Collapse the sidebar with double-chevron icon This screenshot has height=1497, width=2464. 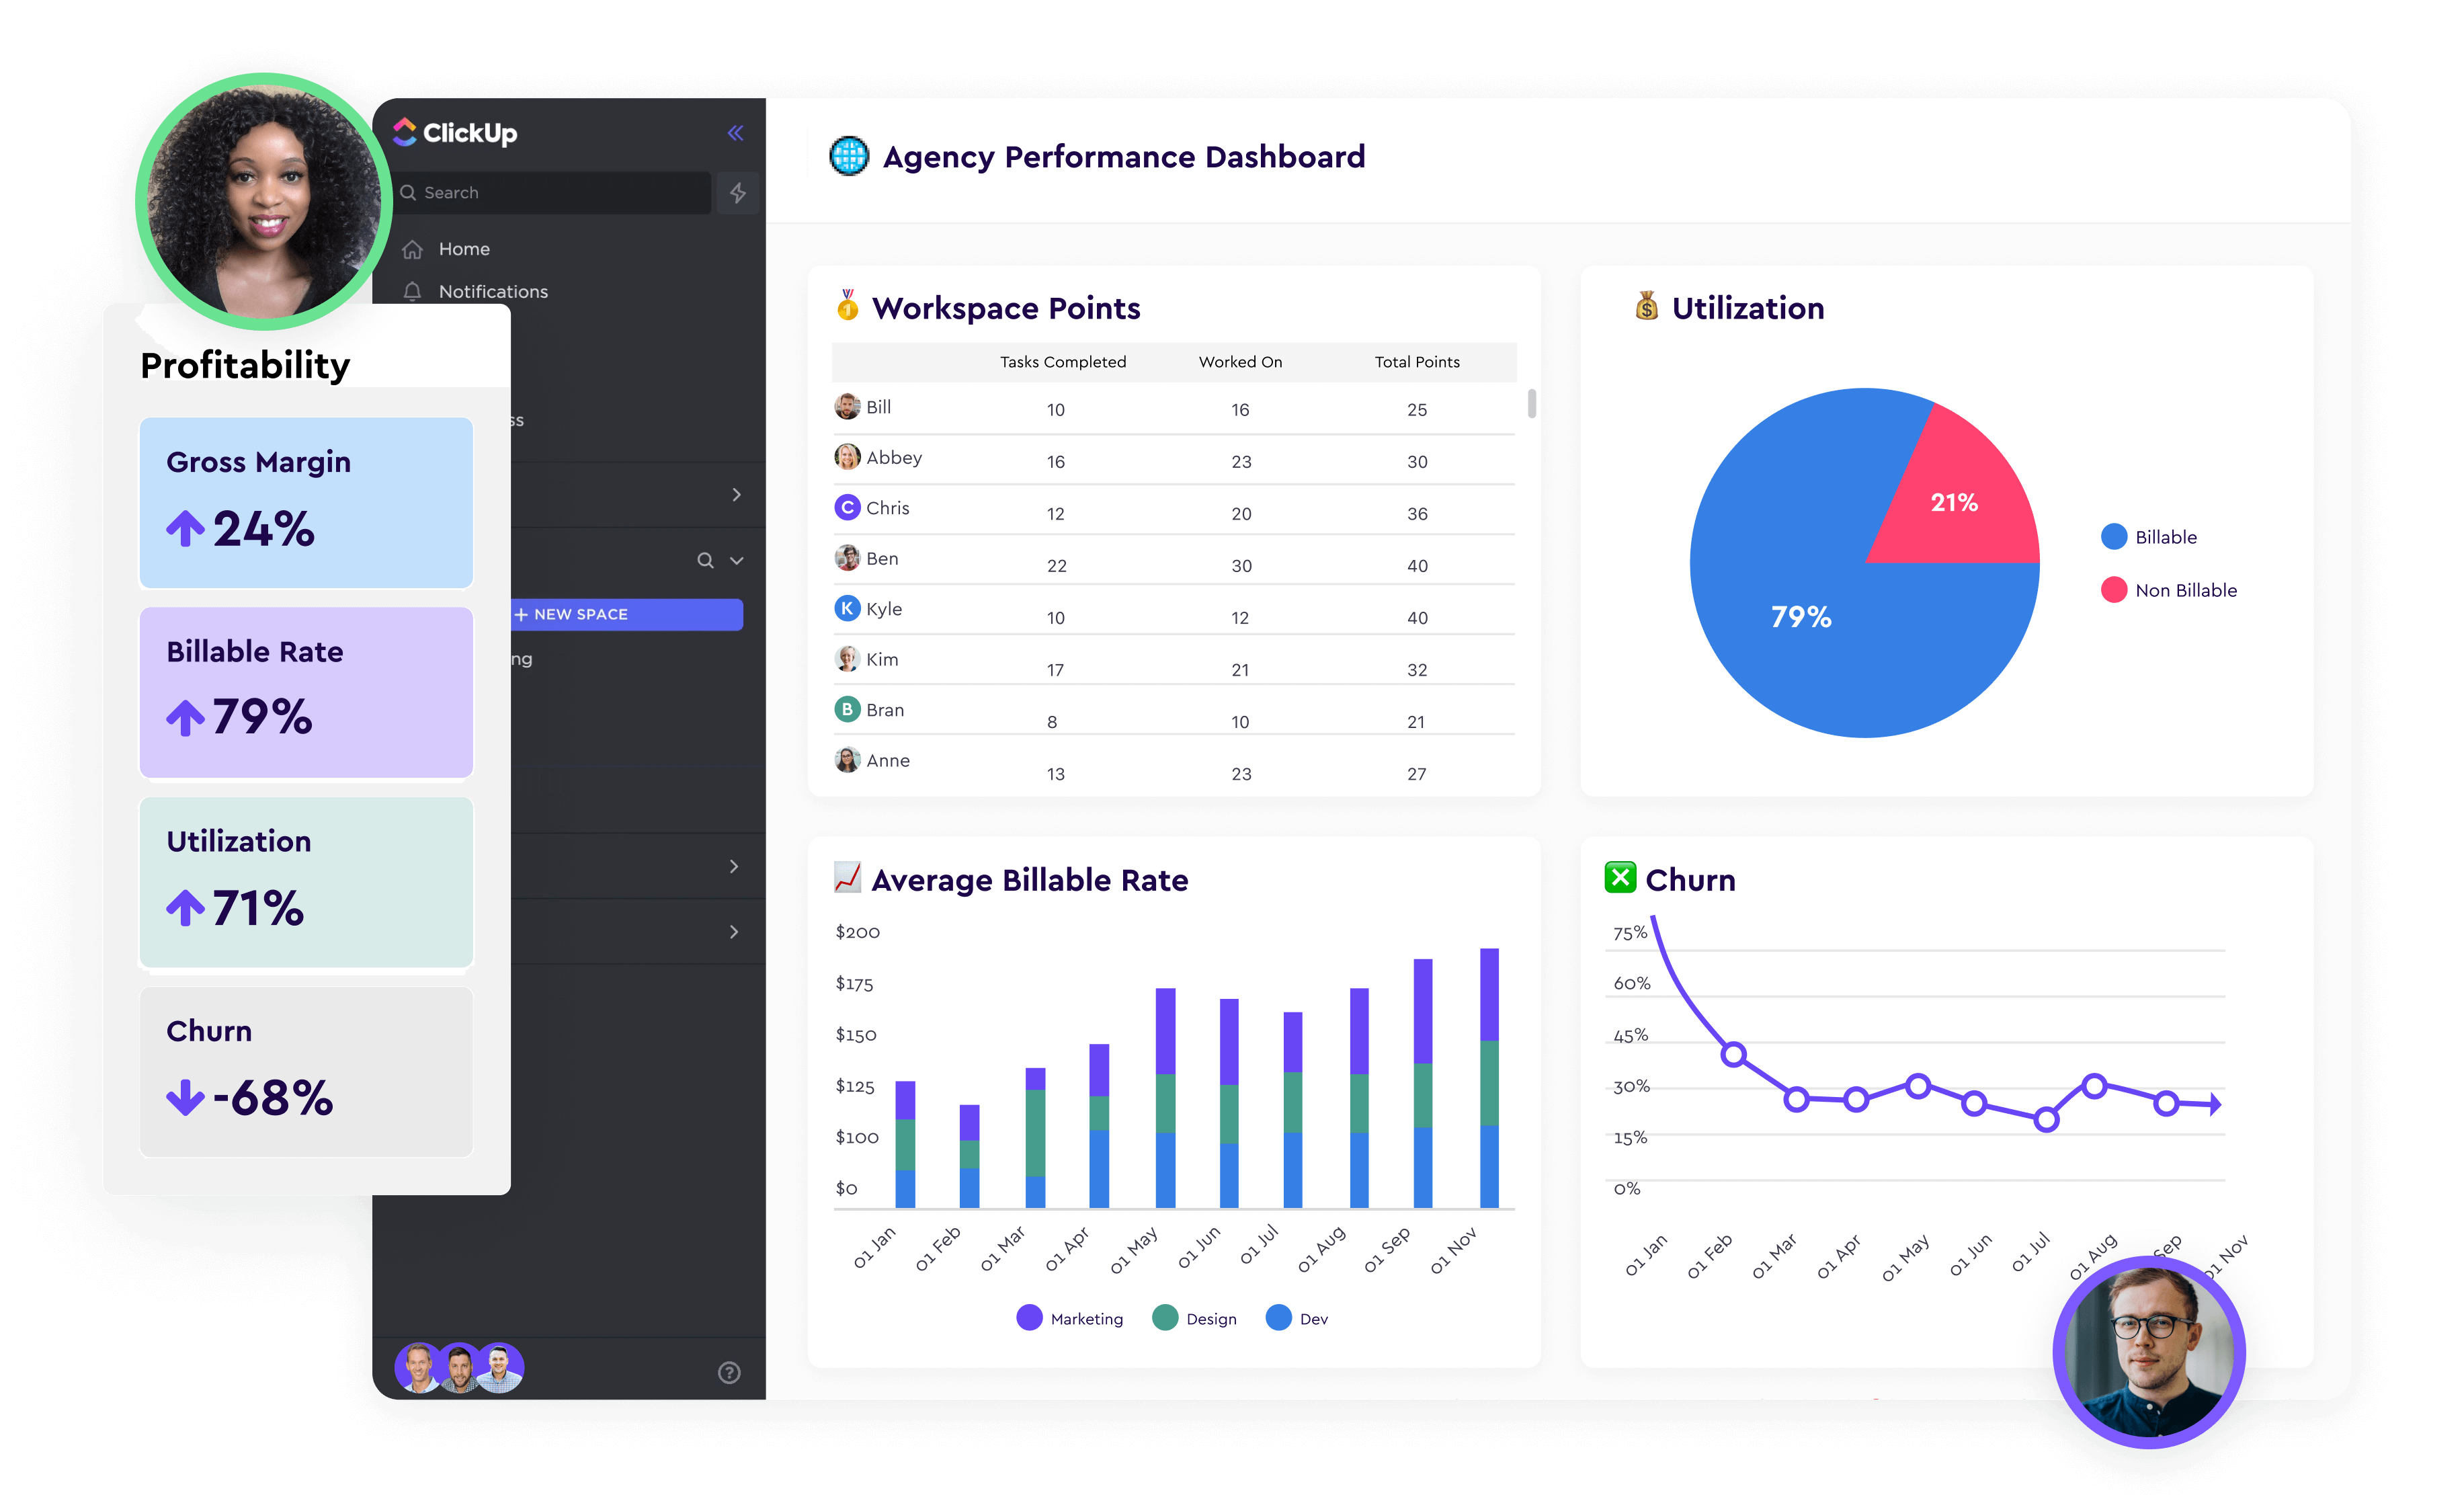pos(735,133)
